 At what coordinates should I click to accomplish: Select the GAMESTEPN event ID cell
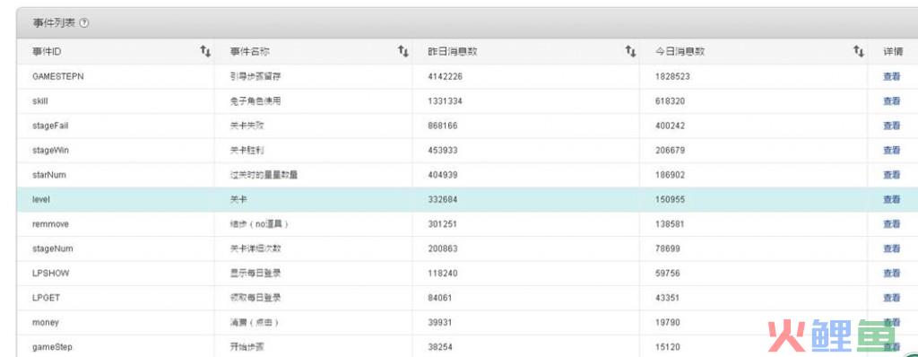116,76
